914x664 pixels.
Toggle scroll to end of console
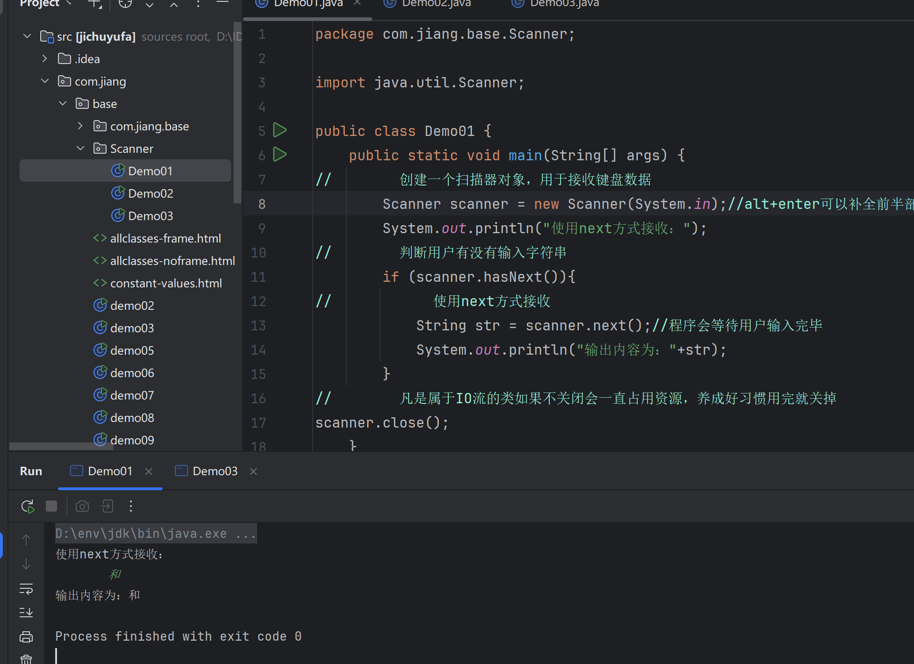coord(26,612)
